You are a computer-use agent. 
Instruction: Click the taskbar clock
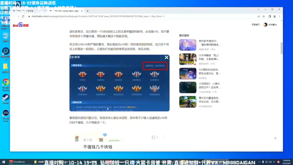(287, 162)
